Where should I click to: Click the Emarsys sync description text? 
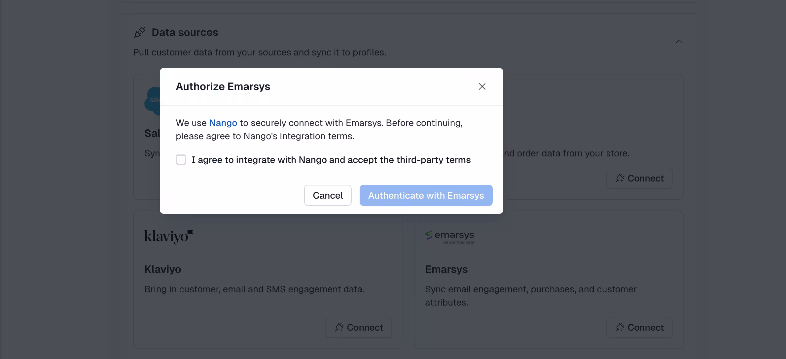(x=531, y=296)
